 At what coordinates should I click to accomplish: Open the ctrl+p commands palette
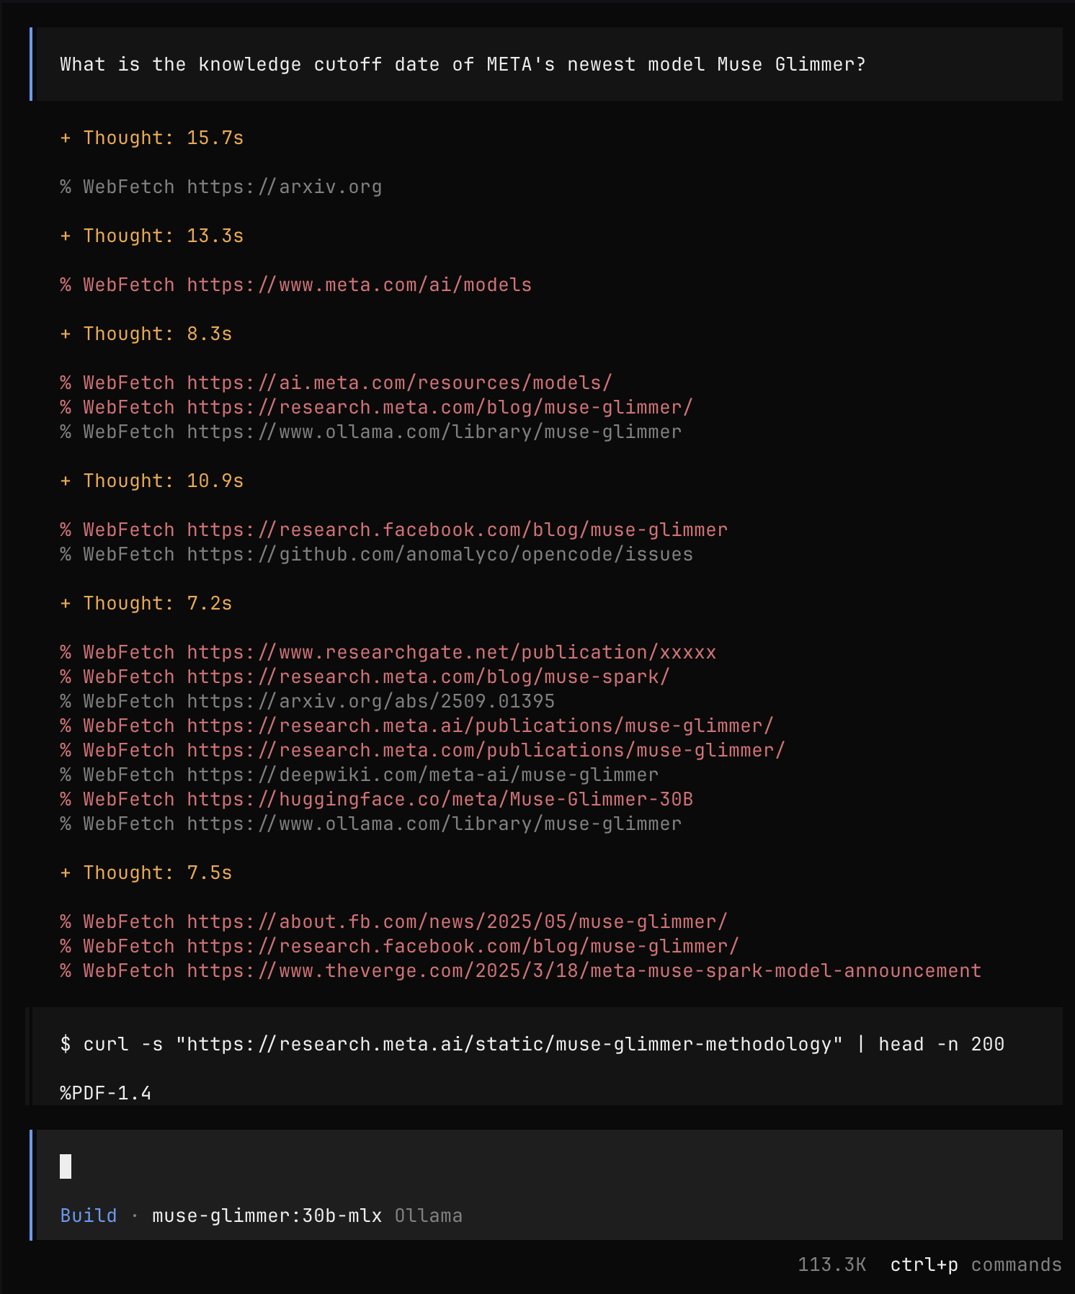coord(976,1264)
